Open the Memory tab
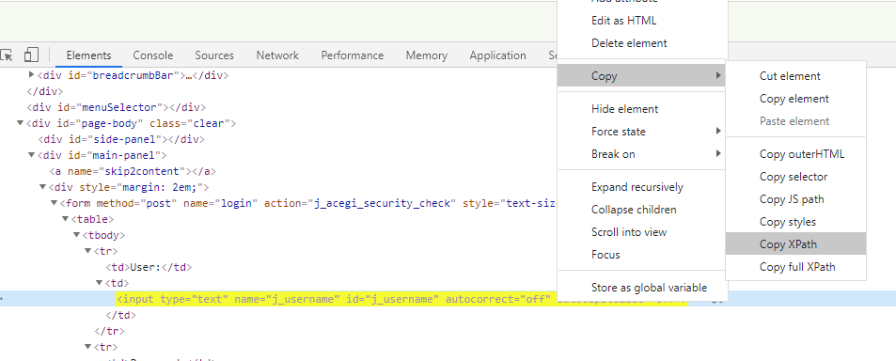 [x=427, y=55]
